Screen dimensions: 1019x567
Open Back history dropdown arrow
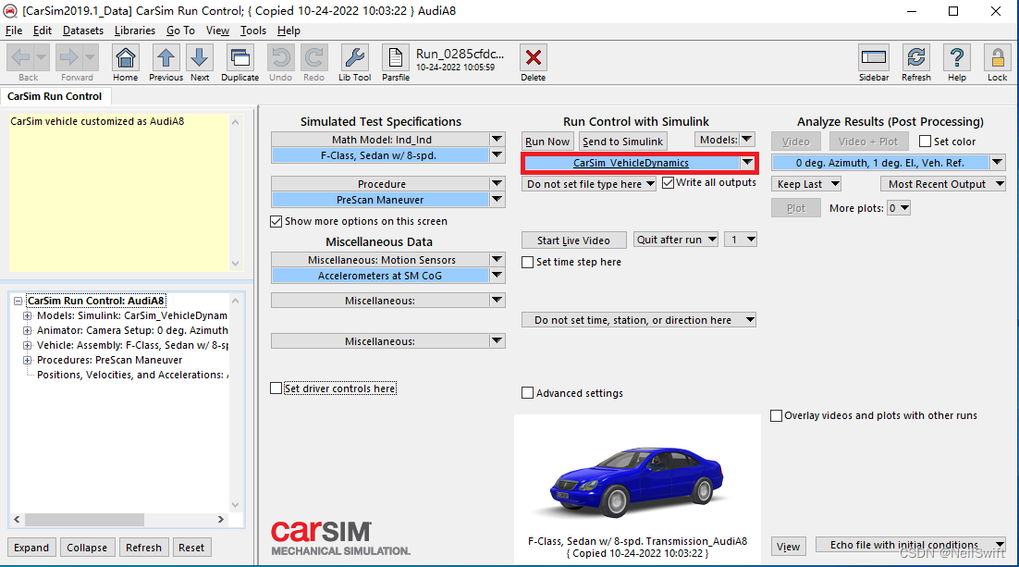click(x=41, y=58)
